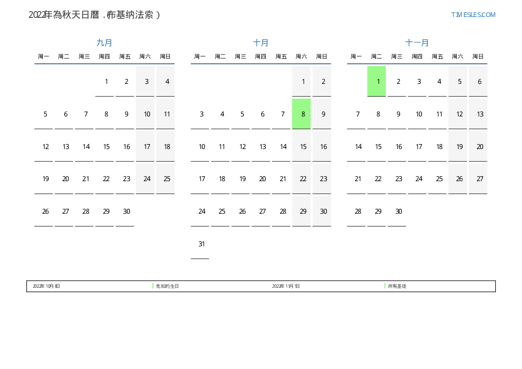The image size is (522, 369).
Task: Click 周日 header under 十一月
Action: [478, 57]
